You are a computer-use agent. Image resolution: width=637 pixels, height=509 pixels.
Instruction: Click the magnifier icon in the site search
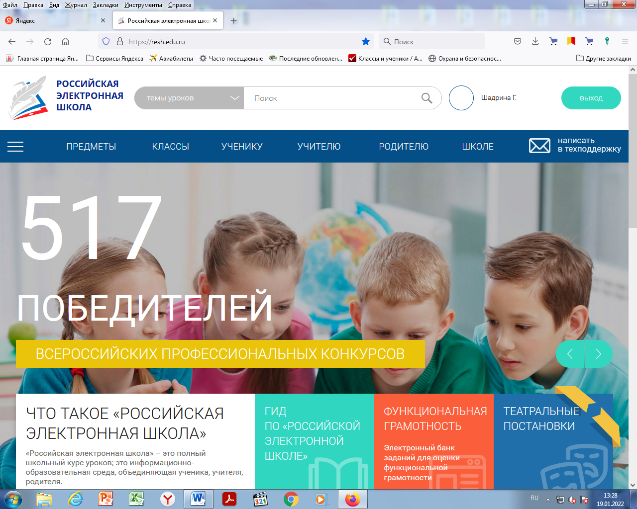426,98
